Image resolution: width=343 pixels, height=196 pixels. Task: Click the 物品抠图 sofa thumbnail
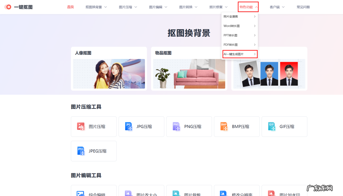[189, 73]
